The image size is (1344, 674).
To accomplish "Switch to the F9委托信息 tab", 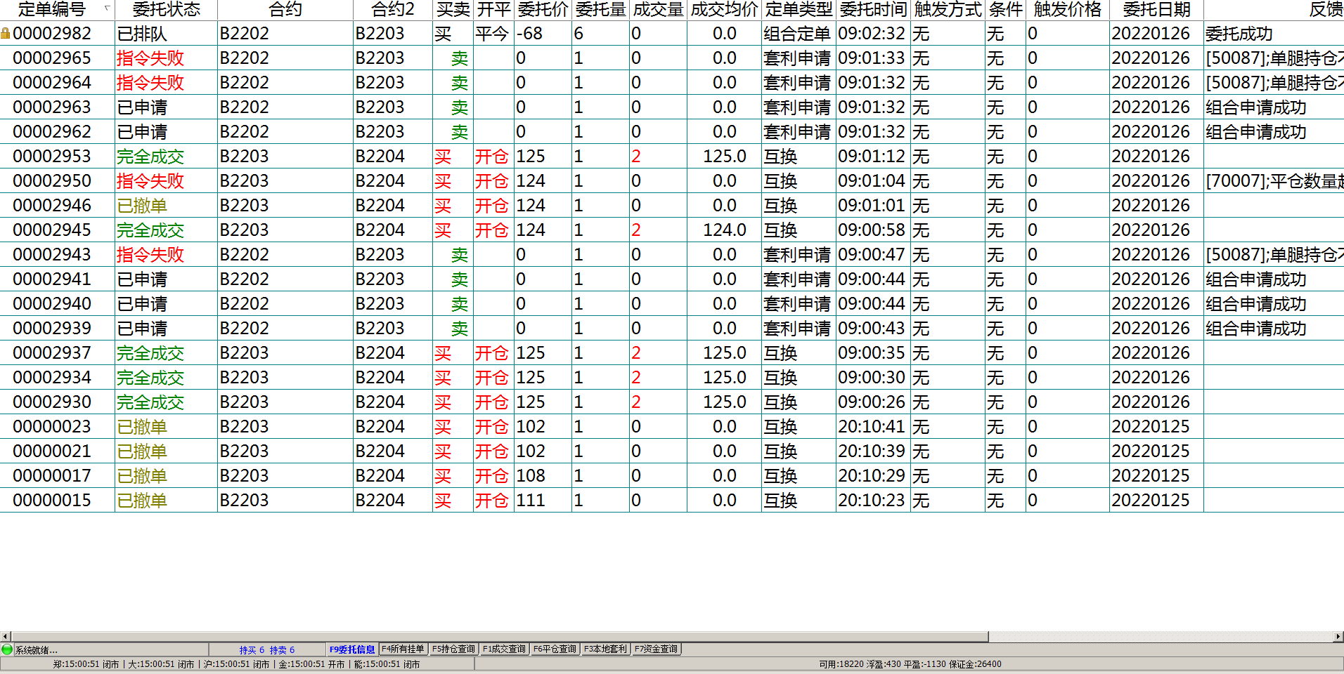I will pyautogui.click(x=351, y=649).
